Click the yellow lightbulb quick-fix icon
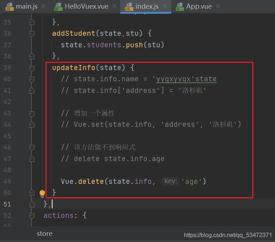 click(x=42, y=194)
